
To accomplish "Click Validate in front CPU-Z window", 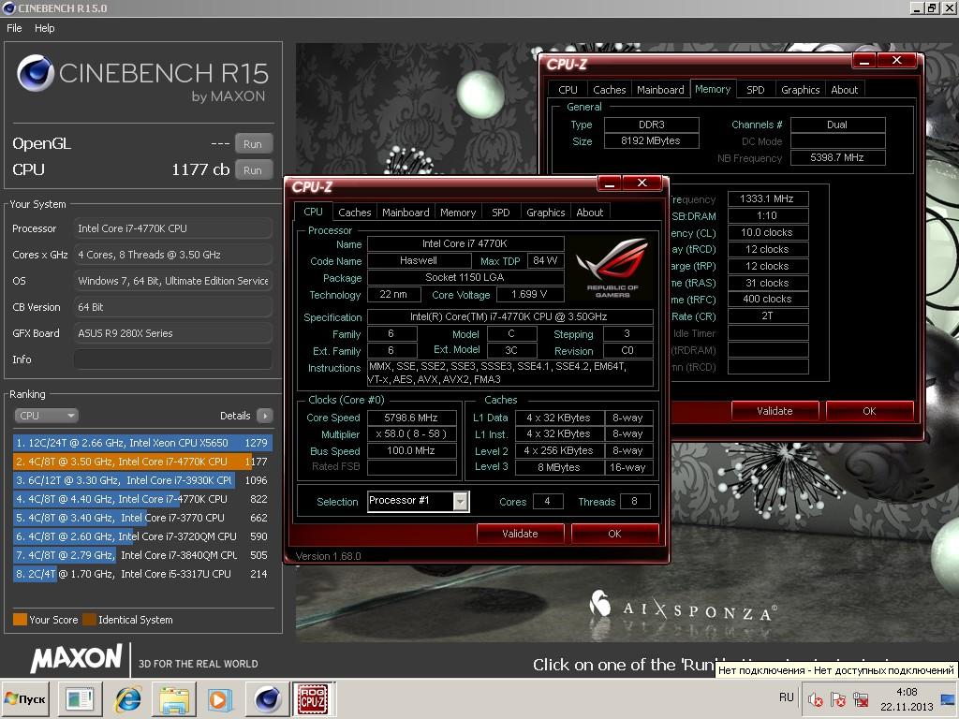I will pos(520,534).
